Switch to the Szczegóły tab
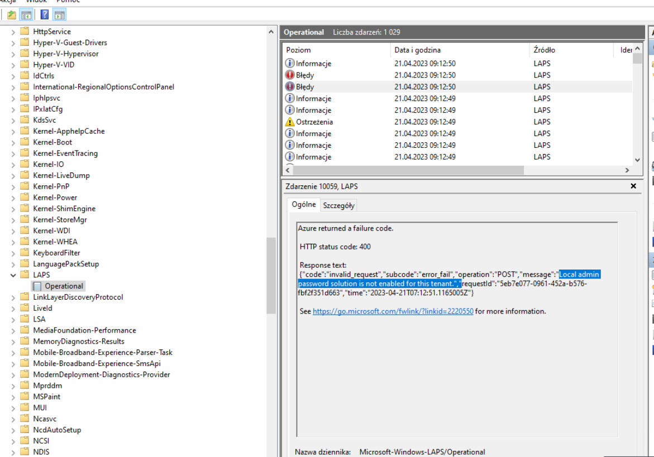 [338, 205]
